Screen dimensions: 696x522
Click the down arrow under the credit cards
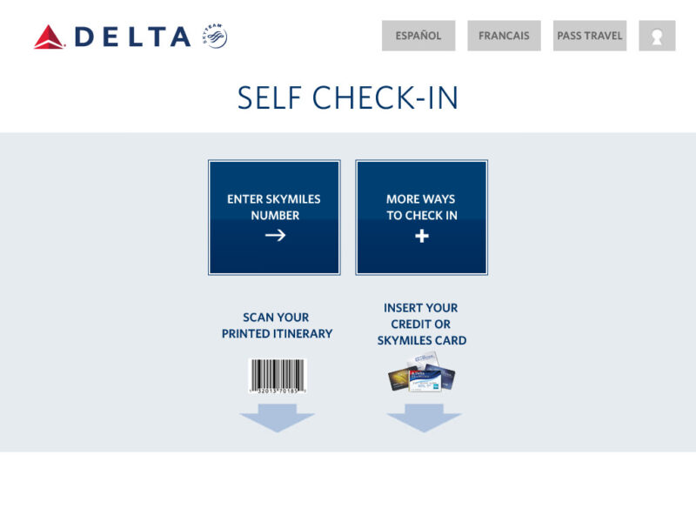click(x=424, y=418)
